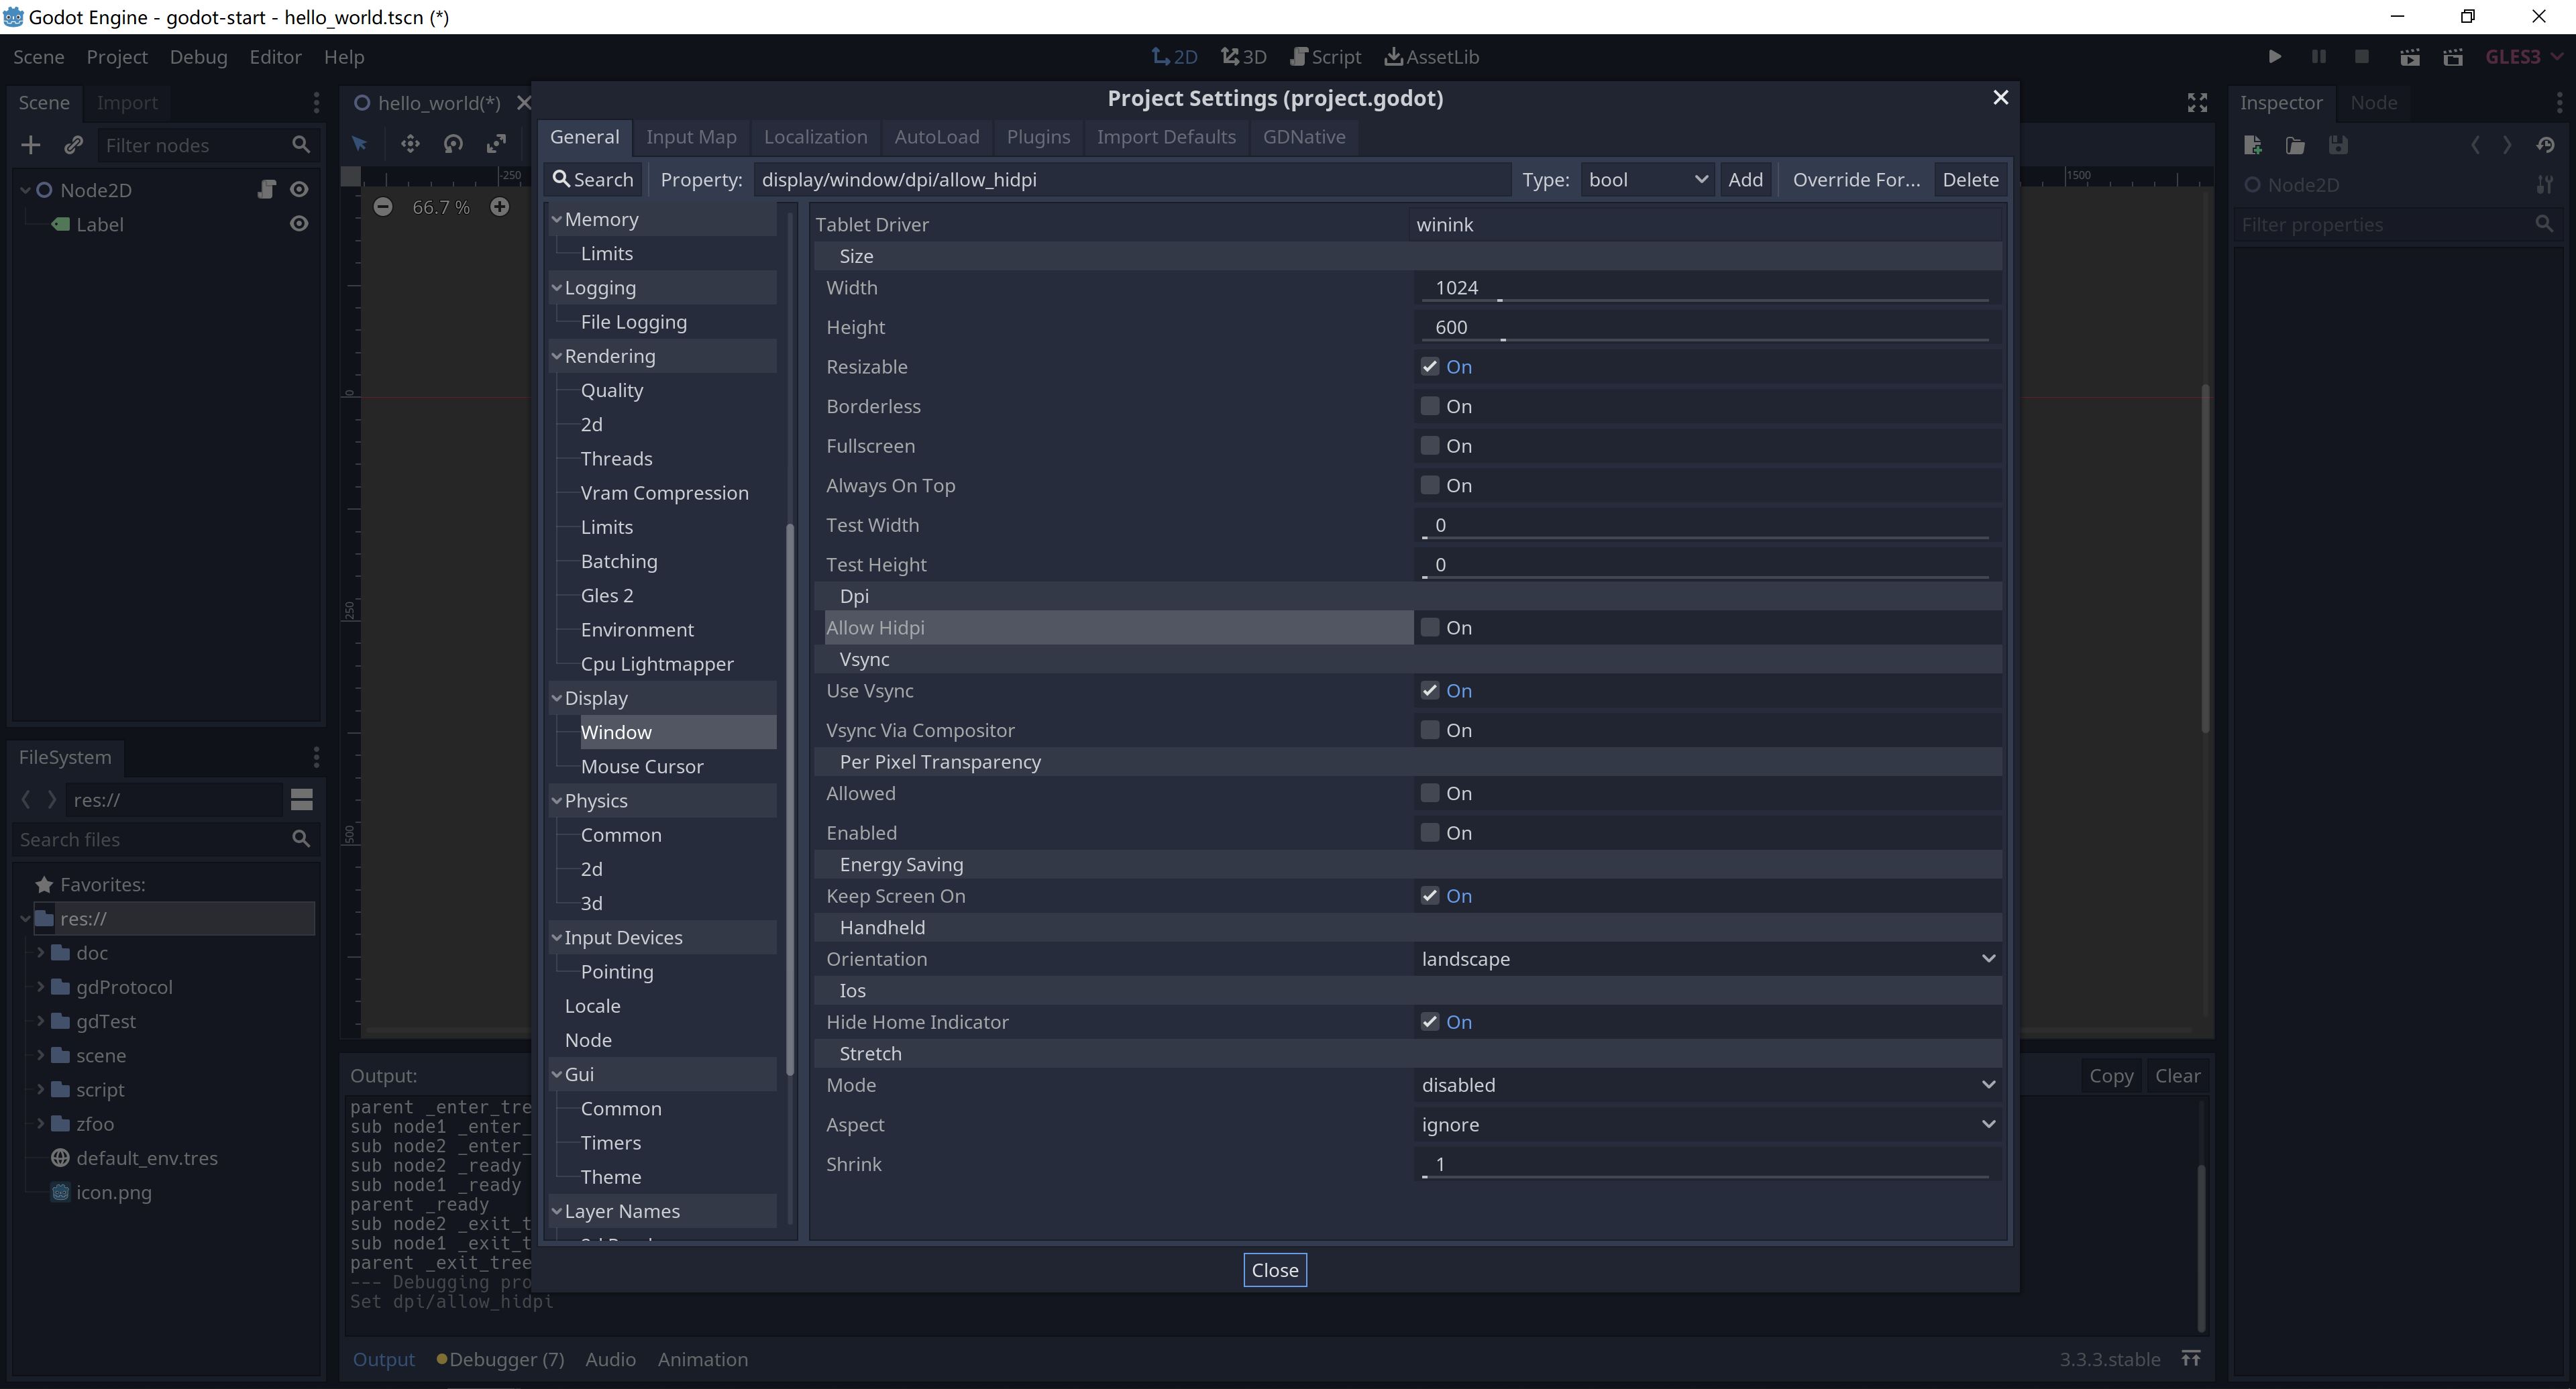Switch to Script workspace
Screen dimensions: 2576x1389
coord(1326,57)
